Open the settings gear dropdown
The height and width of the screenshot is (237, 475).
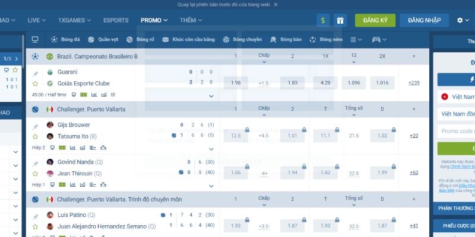click(463, 20)
